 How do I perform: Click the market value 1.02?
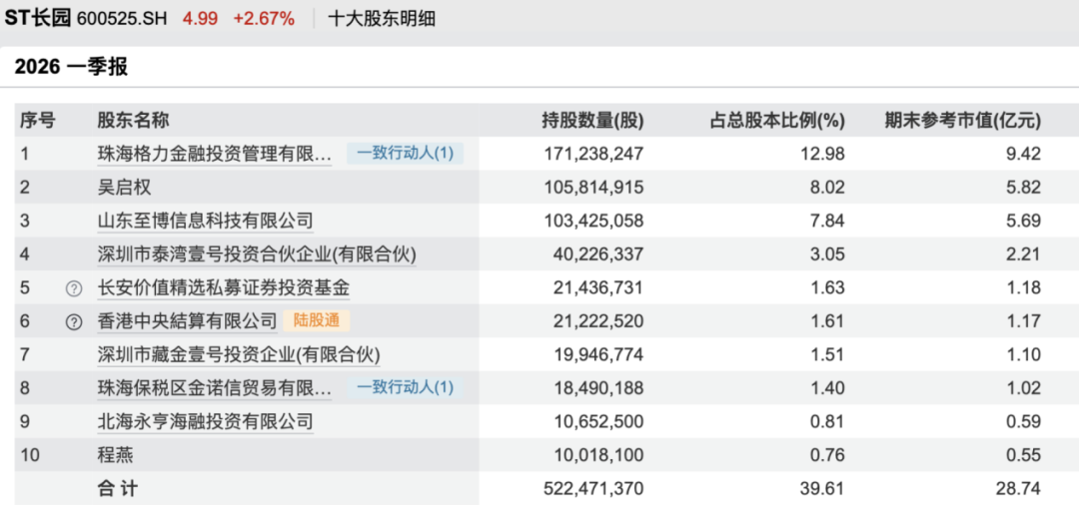(x=1025, y=388)
